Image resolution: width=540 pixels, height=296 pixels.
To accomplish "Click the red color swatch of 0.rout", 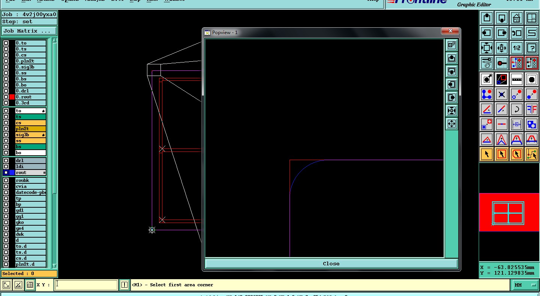I will (12, 97).
